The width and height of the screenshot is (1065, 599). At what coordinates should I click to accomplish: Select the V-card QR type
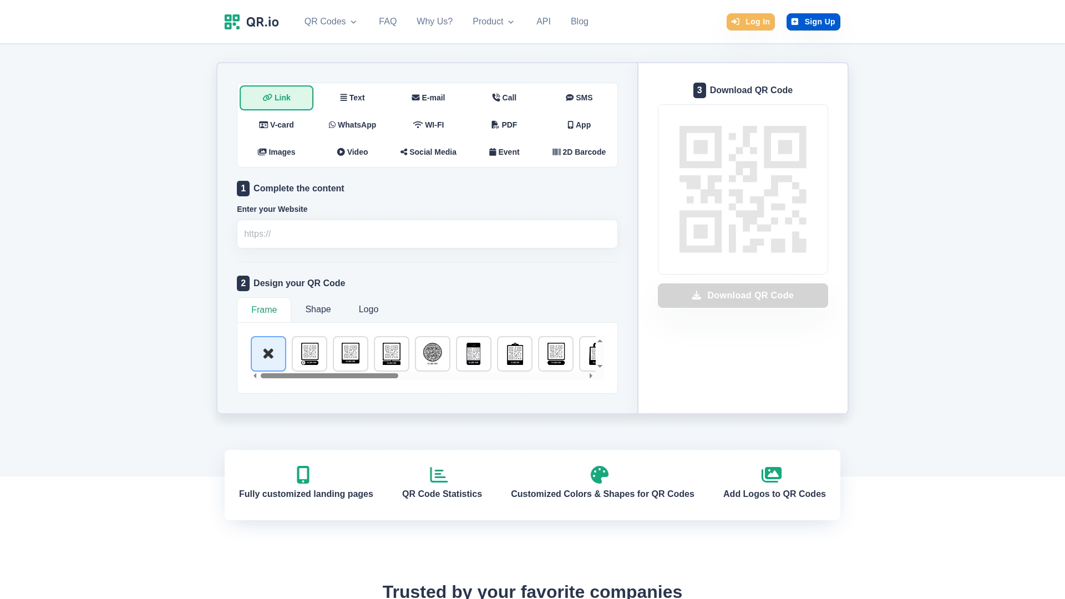pos(276,125)
